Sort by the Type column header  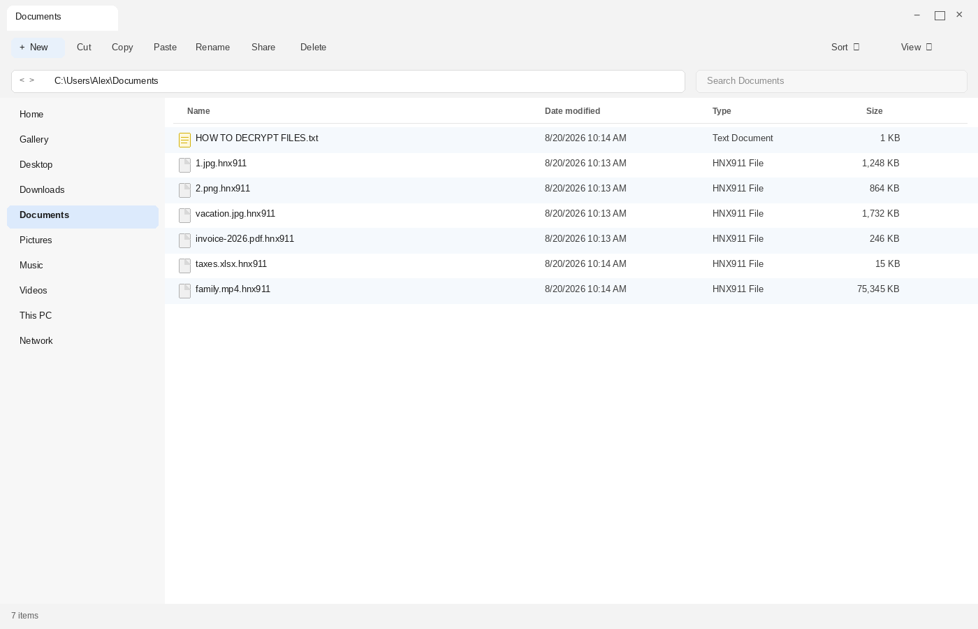click(722, 111)
